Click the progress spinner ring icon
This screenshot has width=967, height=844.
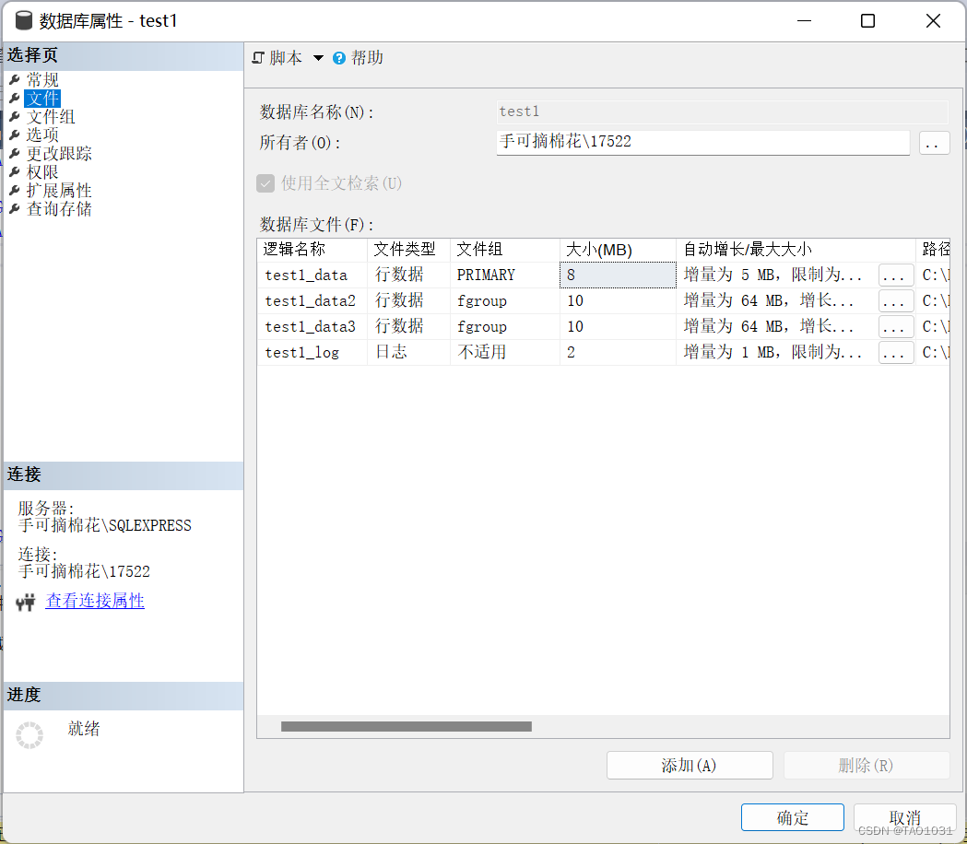click(29, 735)
